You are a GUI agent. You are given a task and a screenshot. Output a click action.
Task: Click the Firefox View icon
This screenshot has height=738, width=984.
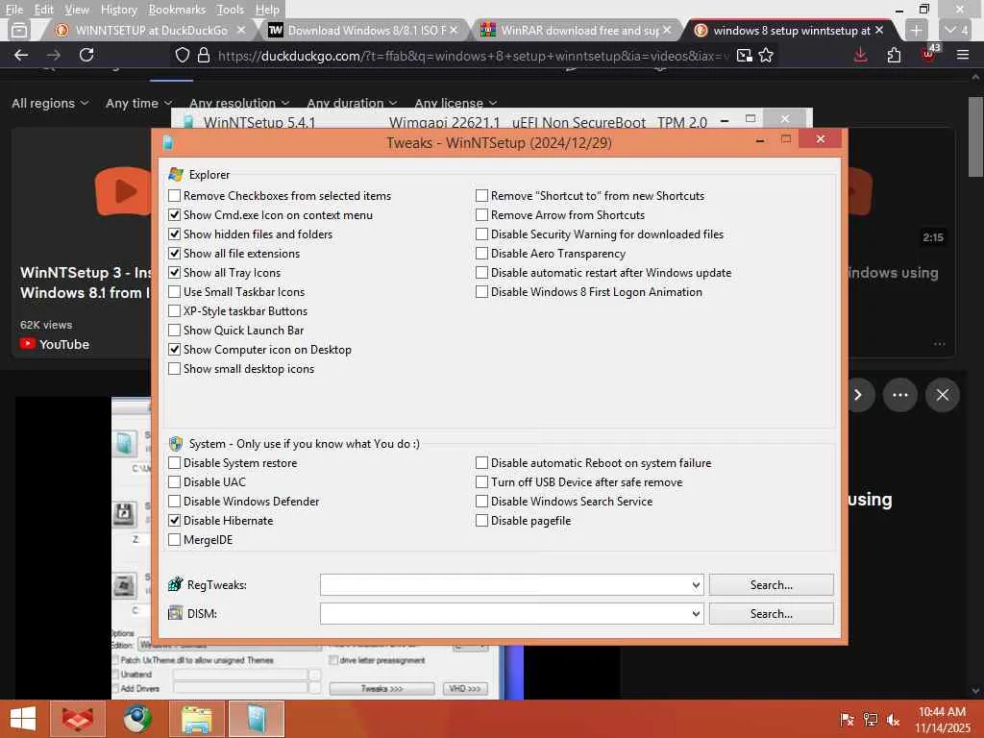19,30
